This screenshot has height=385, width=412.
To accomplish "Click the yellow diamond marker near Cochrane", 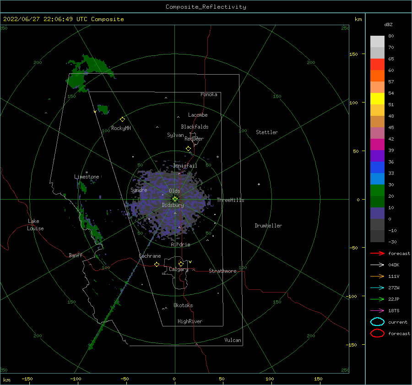I will coord(157,265).
